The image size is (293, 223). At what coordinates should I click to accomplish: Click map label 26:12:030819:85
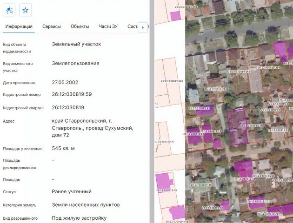[166, 190]
